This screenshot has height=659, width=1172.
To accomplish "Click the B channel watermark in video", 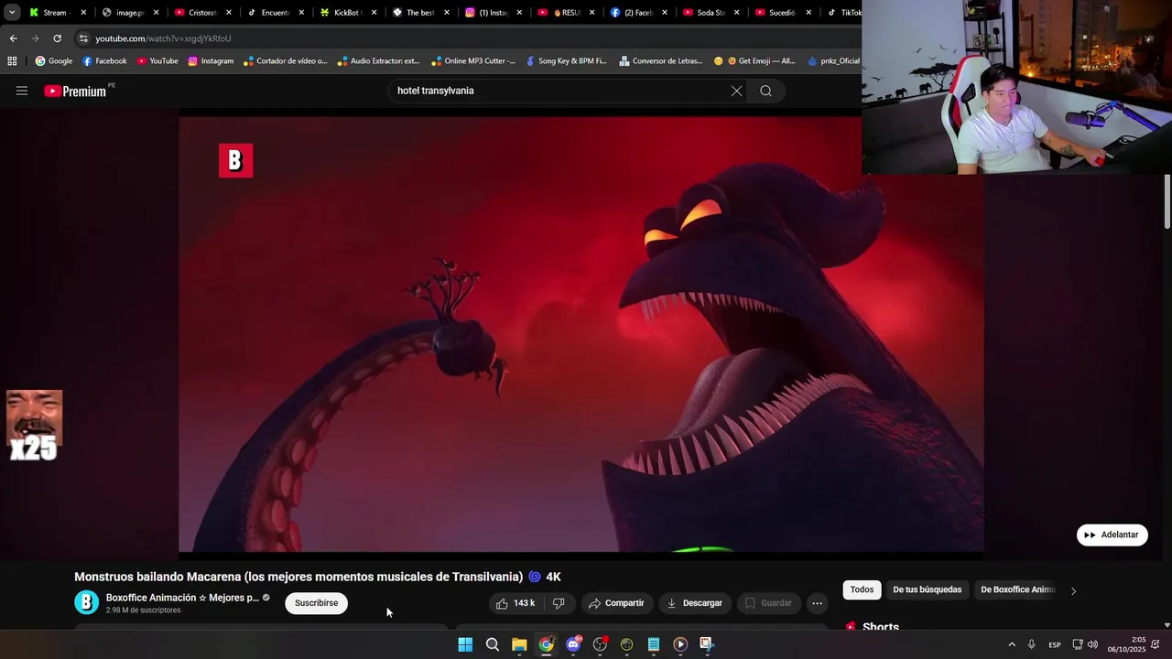I will pos(235,160).
